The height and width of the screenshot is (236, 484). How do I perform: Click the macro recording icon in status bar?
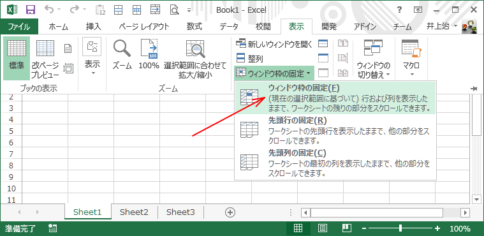point(53,228)
